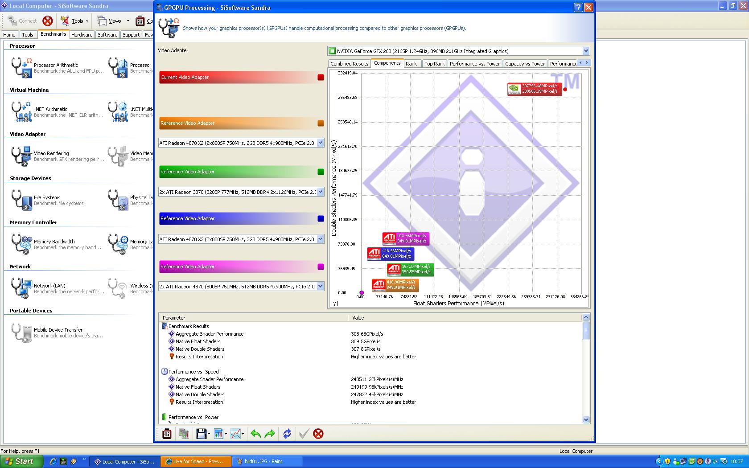
Task: Click the Tools party hat icon
Action: click(65, 21)
